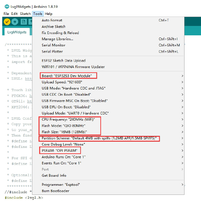Choose Archive Sketch menu entry

(108, 27)
